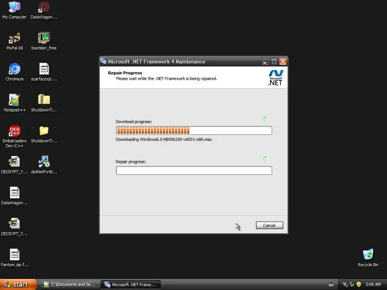
Task: Click the yellow security shield tray icon
Action: point(359,284)
